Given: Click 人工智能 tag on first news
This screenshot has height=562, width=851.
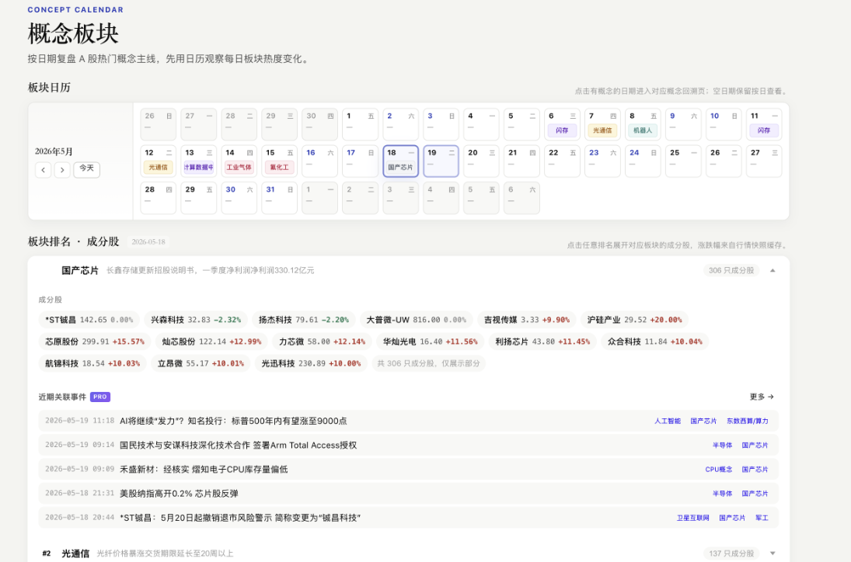Looking at the screenshot, I should pyautogui.click(x=667, y=421).
